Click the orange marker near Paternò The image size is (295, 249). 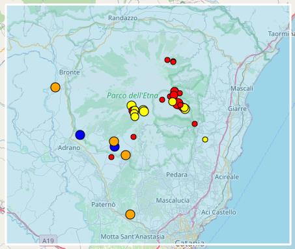[x=130, y=214]
